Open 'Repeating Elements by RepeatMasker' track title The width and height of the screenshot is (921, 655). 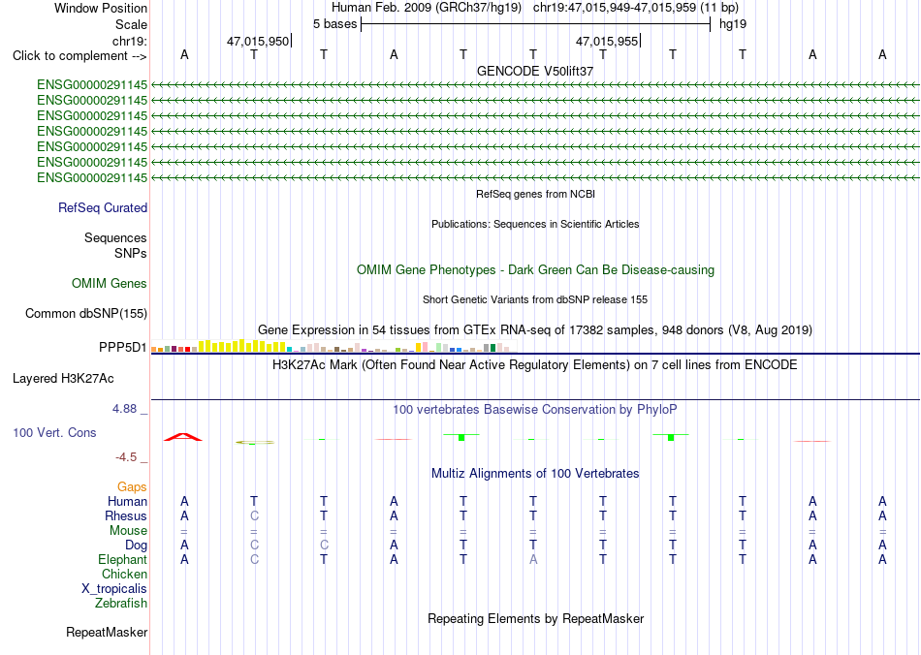click(536, 618)
